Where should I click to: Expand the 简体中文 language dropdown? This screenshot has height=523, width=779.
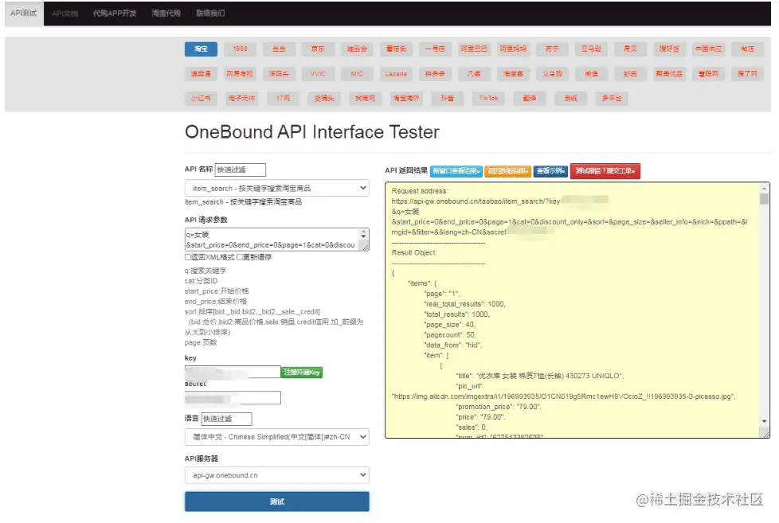pyautogui.click(x=276, y=437)
